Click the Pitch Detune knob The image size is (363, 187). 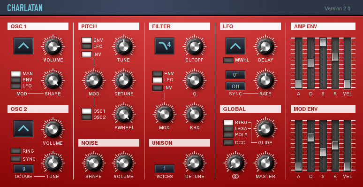(124, 80)
